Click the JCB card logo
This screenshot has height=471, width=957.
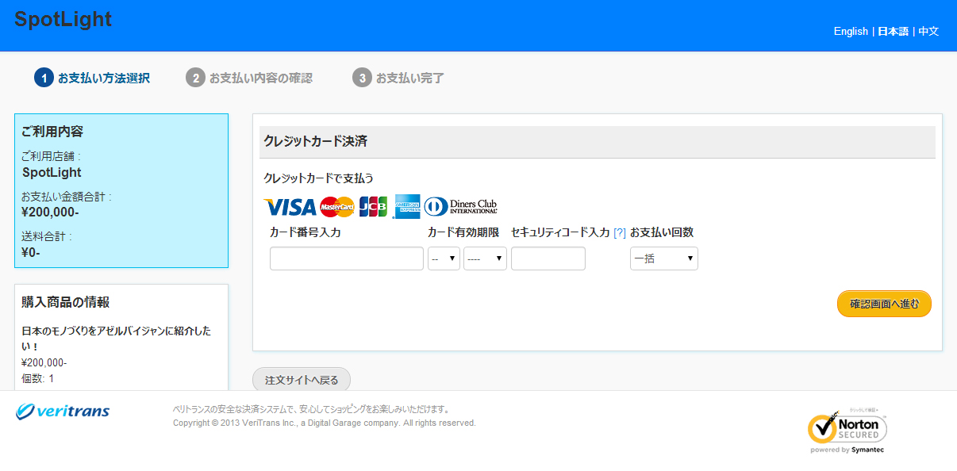[x=374, y=207]
